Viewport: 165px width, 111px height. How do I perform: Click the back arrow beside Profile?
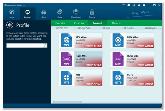10,25
